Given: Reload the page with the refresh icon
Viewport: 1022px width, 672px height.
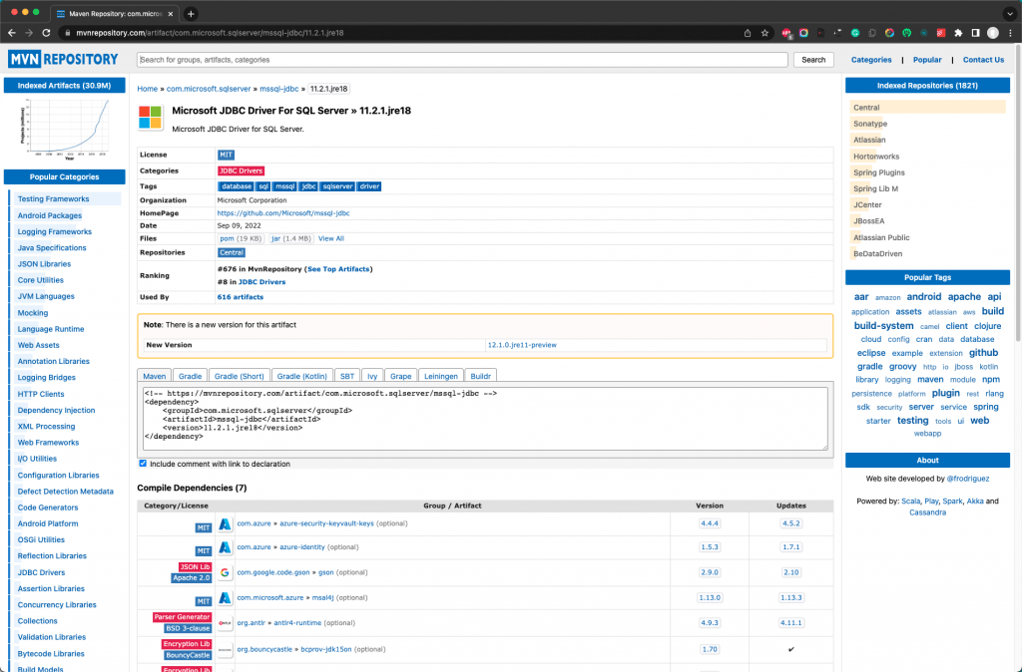Looking at the screenshot, I should tap(46, 33).
